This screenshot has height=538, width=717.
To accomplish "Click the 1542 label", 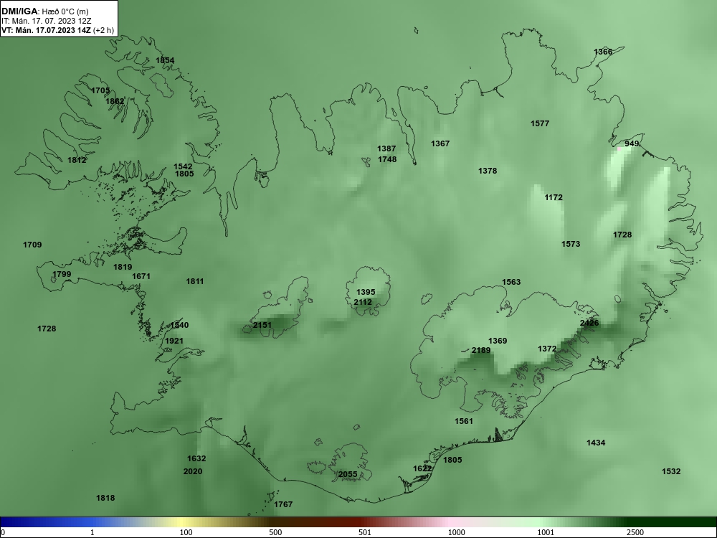I will 184,166.
